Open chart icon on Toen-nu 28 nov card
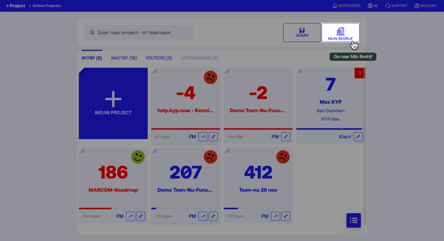 click(x=275, y=216)
